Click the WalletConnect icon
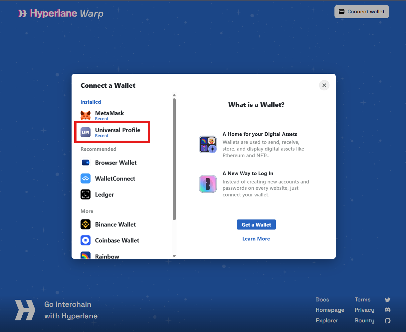Image resolution: width=406 pixels, height=332 pixels. (86, 178)
